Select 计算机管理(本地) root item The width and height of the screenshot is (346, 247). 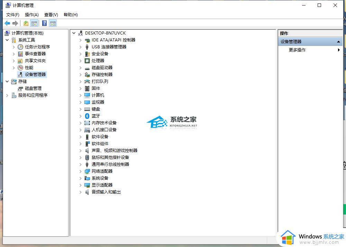point(28,33)
